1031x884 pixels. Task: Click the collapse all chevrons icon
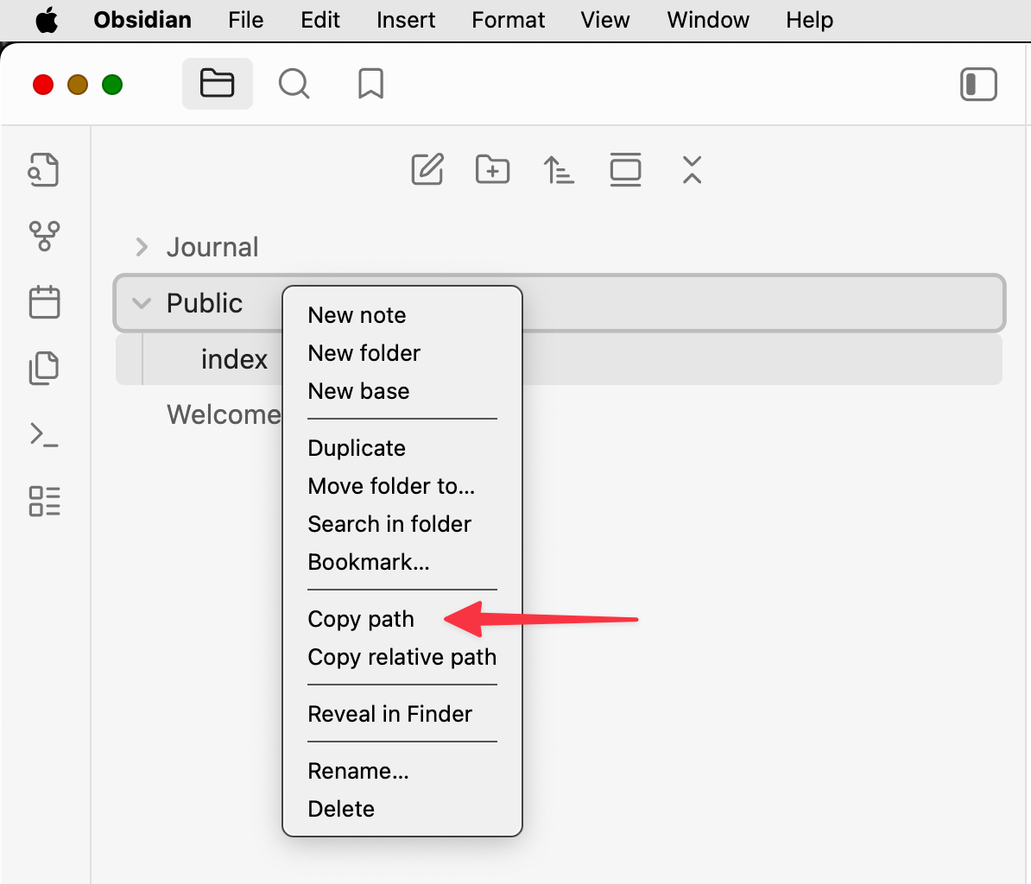pyautogui.click(x=692, y=170)
